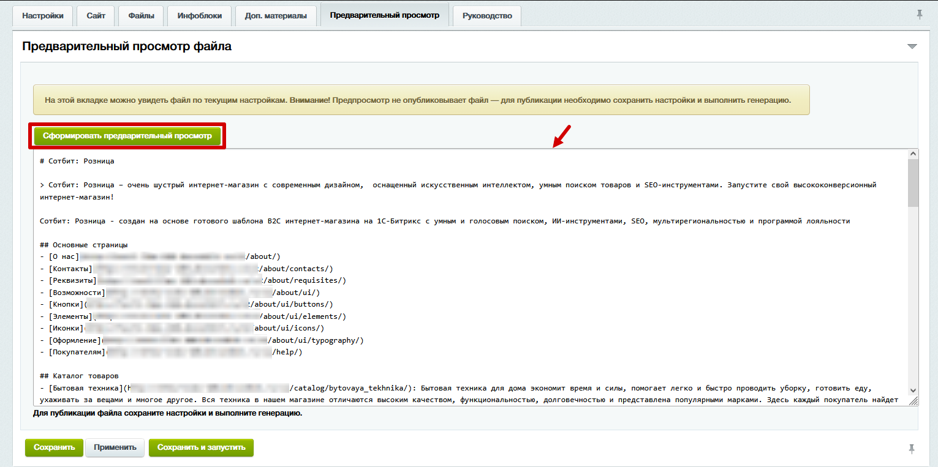
Task: Click the textarea resize handle corner
Action: (x=913, y=401)
